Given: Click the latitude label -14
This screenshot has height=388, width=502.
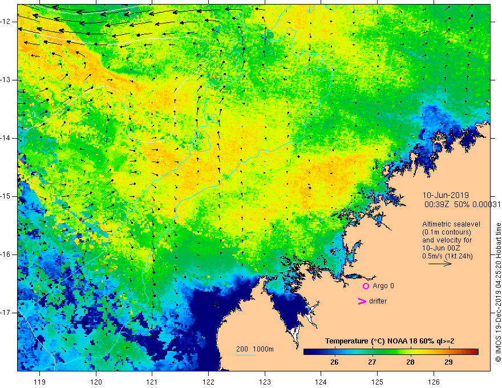Looking at the screenshot, I should coord(6,138).
